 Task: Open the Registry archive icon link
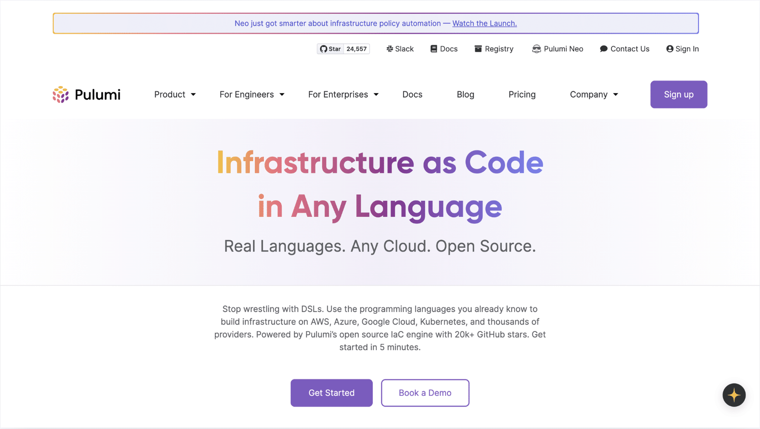coord(478,49)
